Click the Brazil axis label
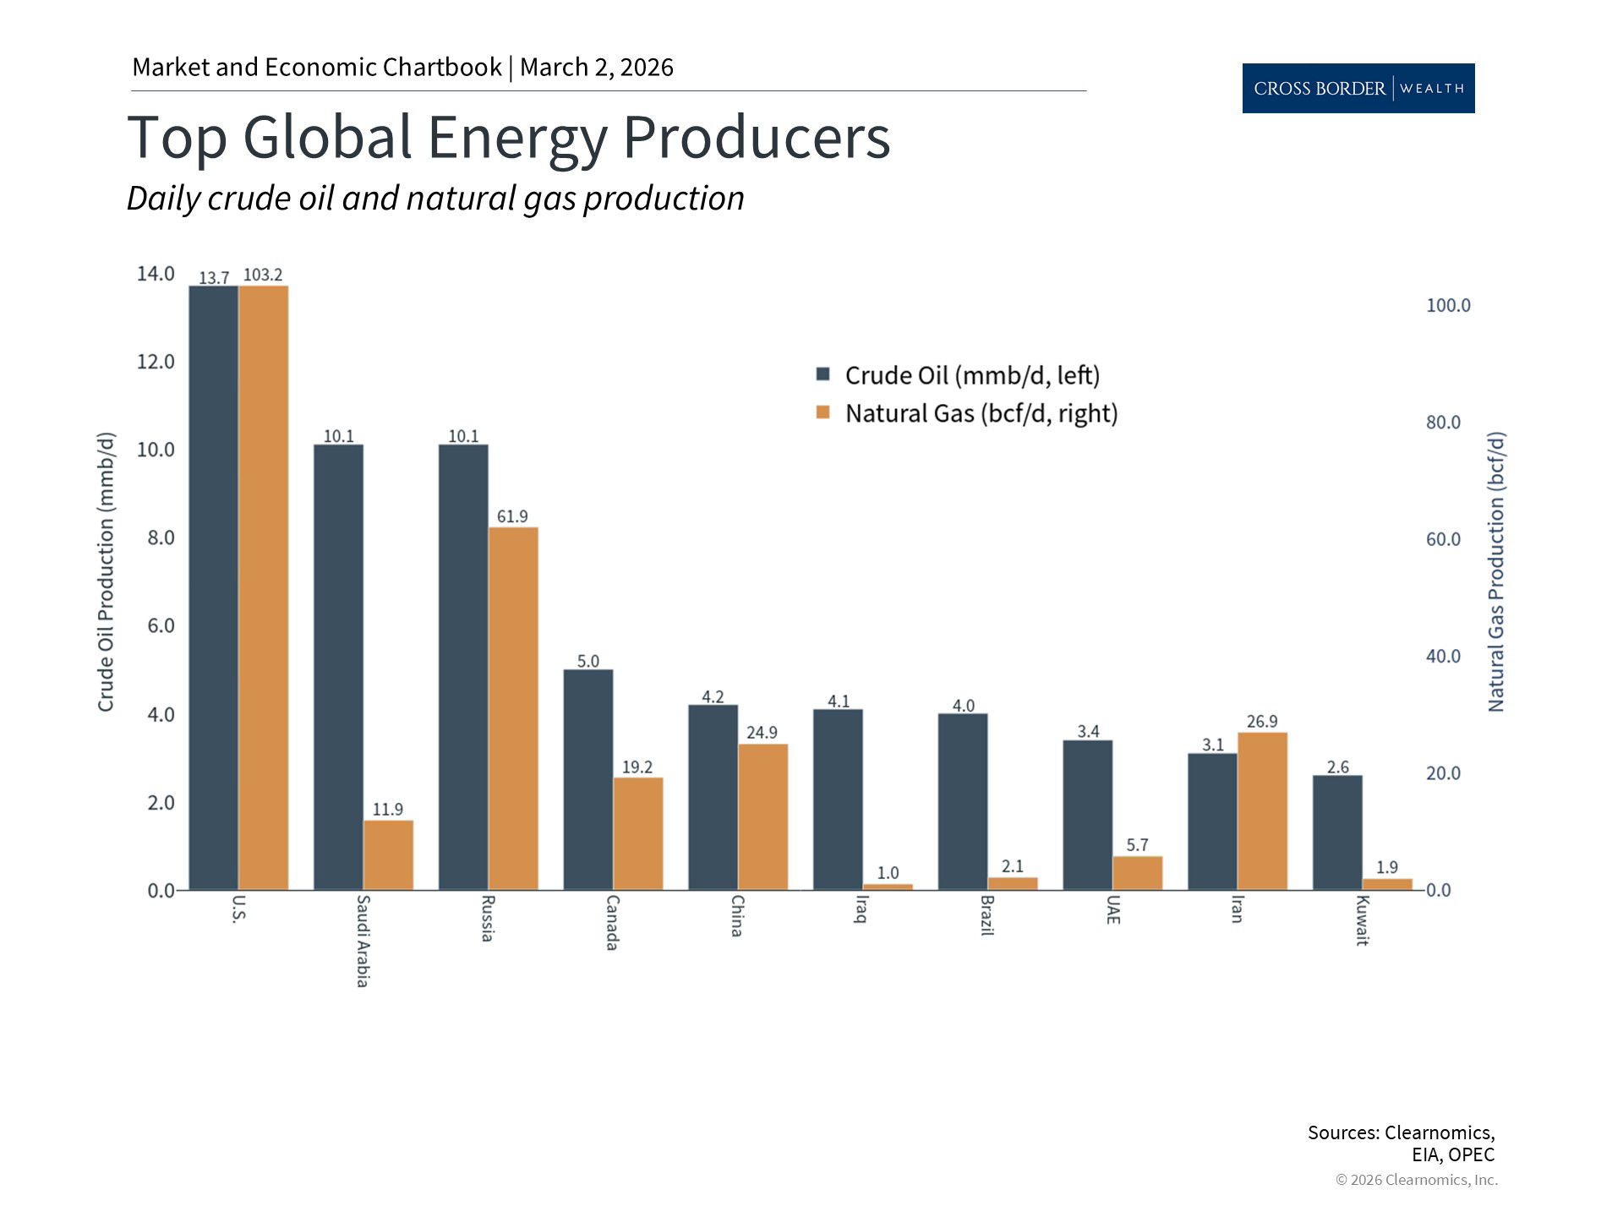1623x1217 pixels. 987,915
